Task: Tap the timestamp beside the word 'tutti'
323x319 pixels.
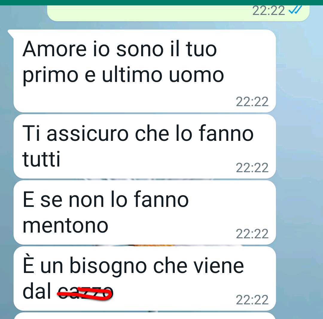Action: [x=252, y=168]
